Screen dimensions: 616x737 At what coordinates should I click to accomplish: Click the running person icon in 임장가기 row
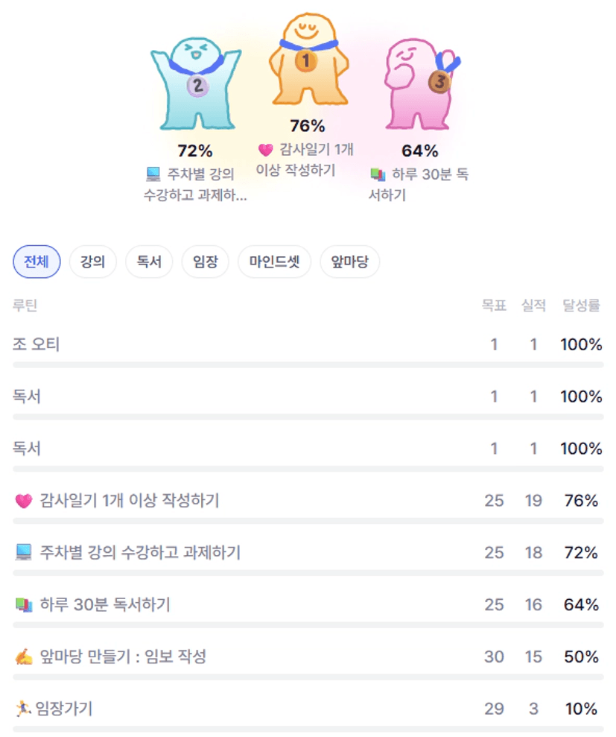[x=22, y=709]
